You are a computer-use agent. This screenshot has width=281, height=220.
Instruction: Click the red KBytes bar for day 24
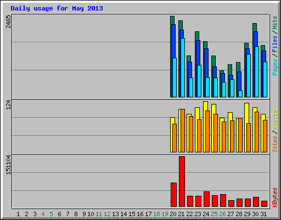tap(206, 199)
